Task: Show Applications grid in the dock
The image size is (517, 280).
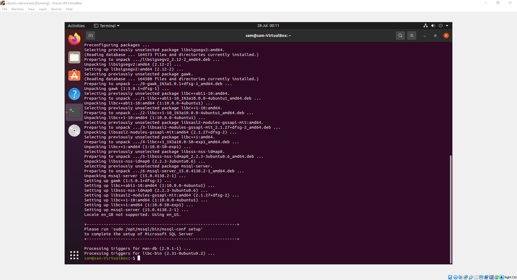Action: pyautogui.click(x=74, y=255)
